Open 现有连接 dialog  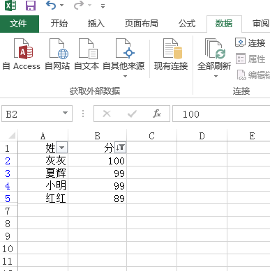pyautogui.click(x=171, y=54)
